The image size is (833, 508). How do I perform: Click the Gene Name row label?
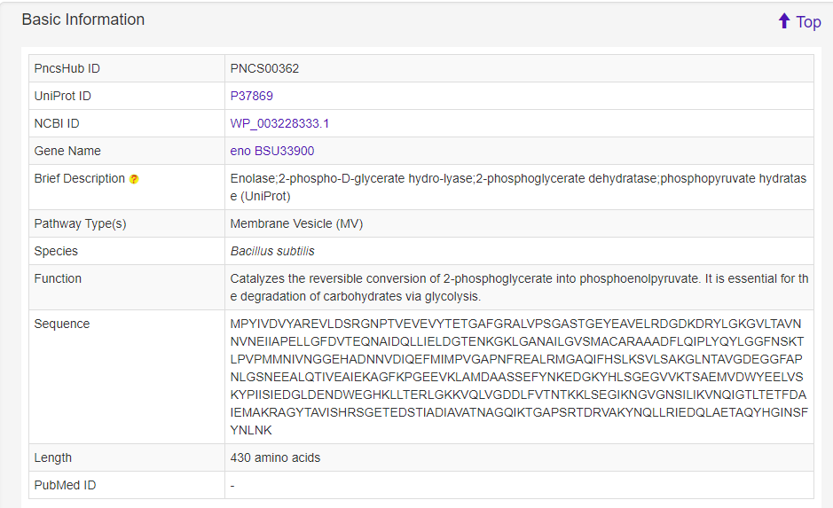[x=67, y=151]
